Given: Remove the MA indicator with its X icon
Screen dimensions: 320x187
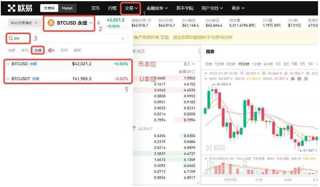Looking at the screenshot, I should 306,79.
